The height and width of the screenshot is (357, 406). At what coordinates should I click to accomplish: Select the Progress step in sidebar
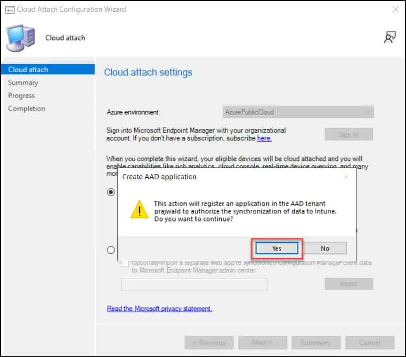point(21,96)
